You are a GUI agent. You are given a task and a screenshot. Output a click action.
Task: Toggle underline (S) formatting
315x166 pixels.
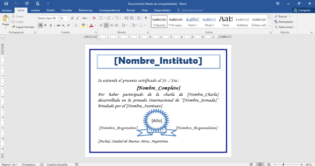tap(51, 25)
